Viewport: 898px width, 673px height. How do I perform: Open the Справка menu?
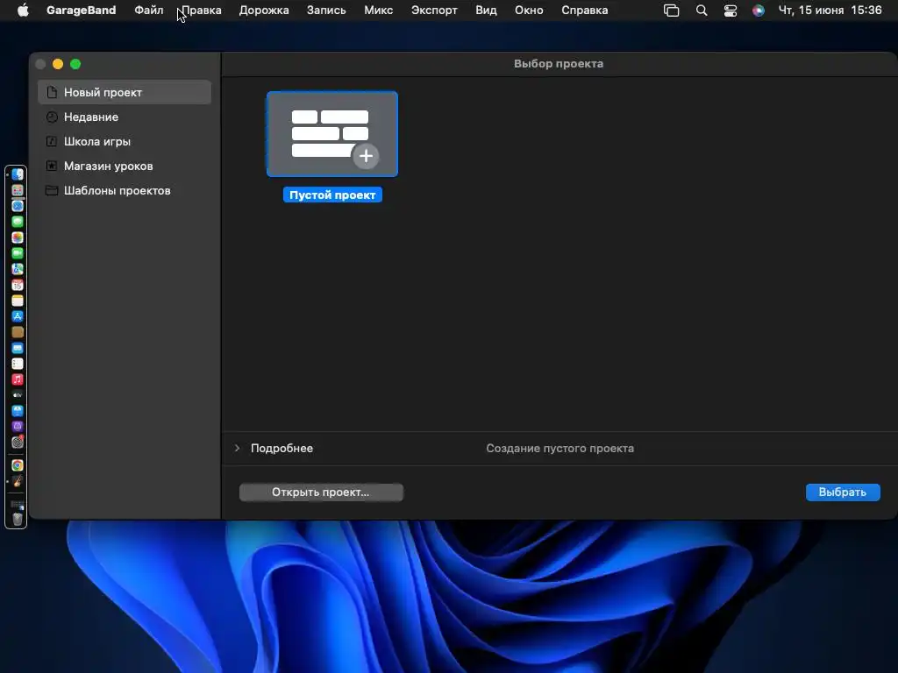(585, 11)
